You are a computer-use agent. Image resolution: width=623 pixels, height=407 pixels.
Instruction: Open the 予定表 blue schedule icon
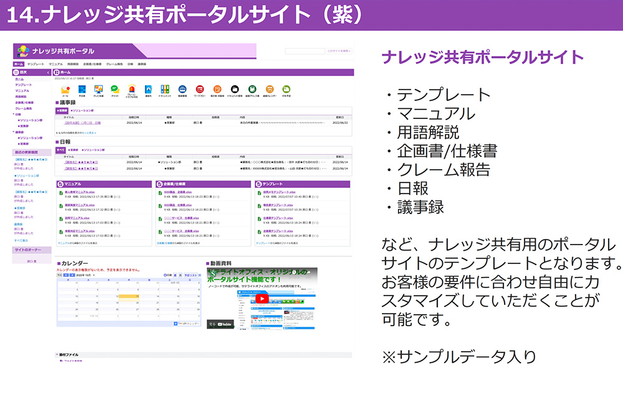click(x=82, y=90)
